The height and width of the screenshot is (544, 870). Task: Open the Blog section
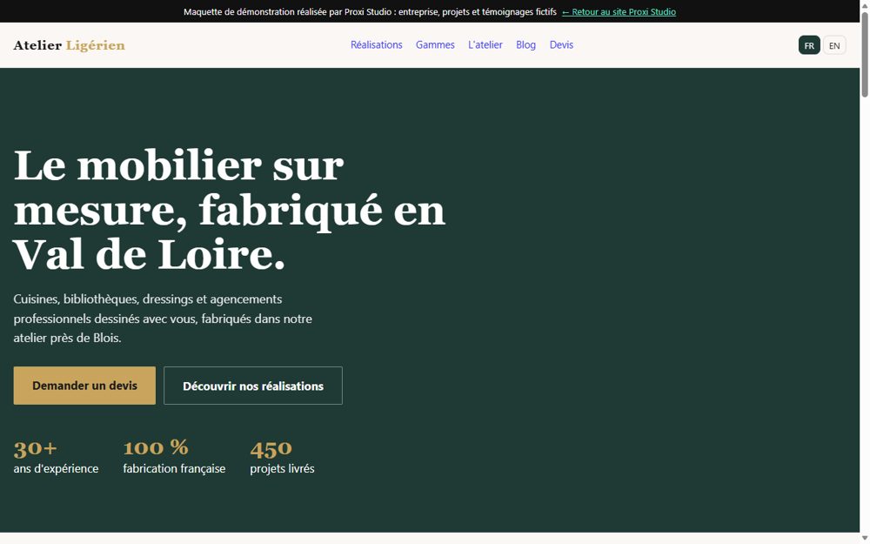(525, 45)
